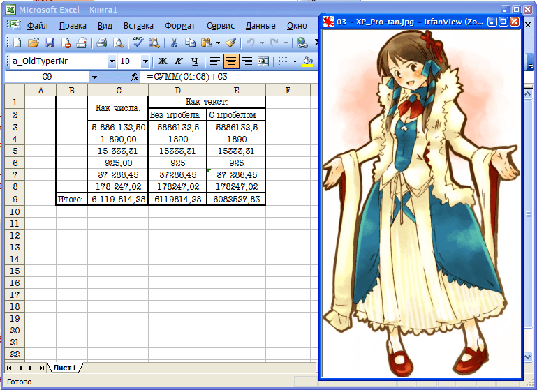Click the Select All corner button
Screen dimensions: 537x390
pos(15,90)
